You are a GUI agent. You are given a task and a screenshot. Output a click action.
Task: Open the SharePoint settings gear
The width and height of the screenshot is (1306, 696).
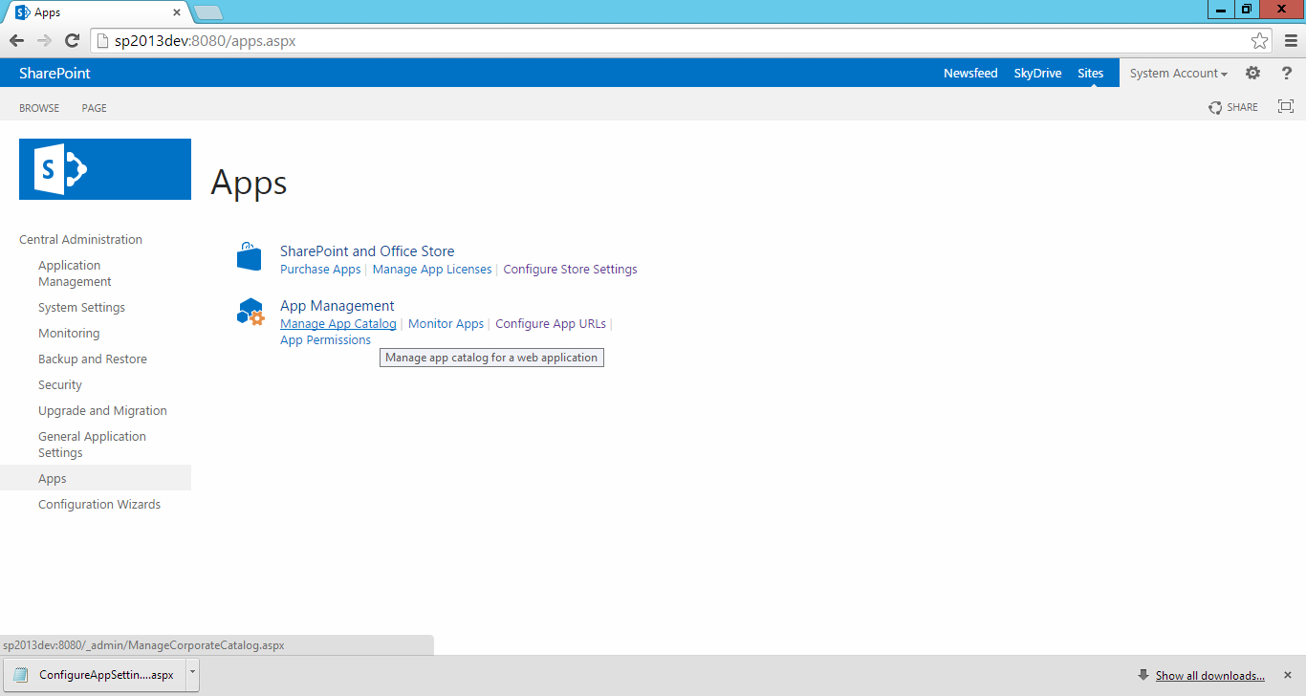pyautogui.click(x=1253, y=73)
